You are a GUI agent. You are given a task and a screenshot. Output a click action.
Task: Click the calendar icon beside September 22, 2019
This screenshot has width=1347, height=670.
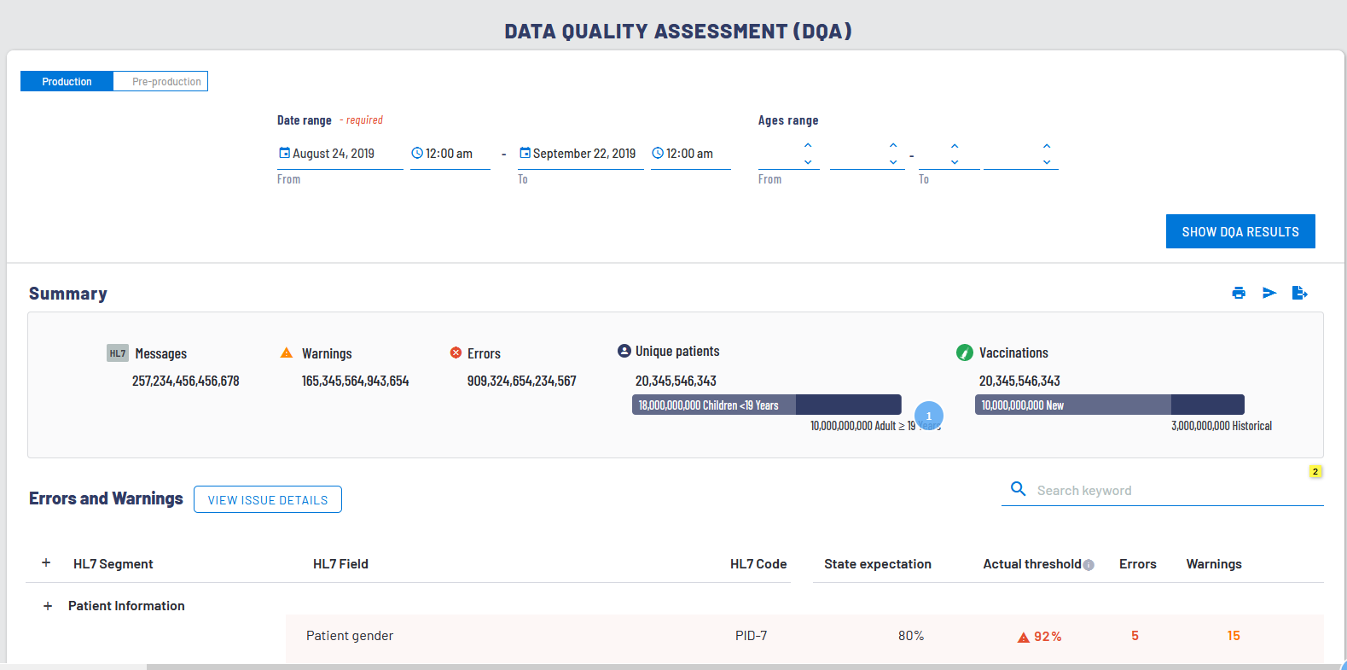click(525, 154)
